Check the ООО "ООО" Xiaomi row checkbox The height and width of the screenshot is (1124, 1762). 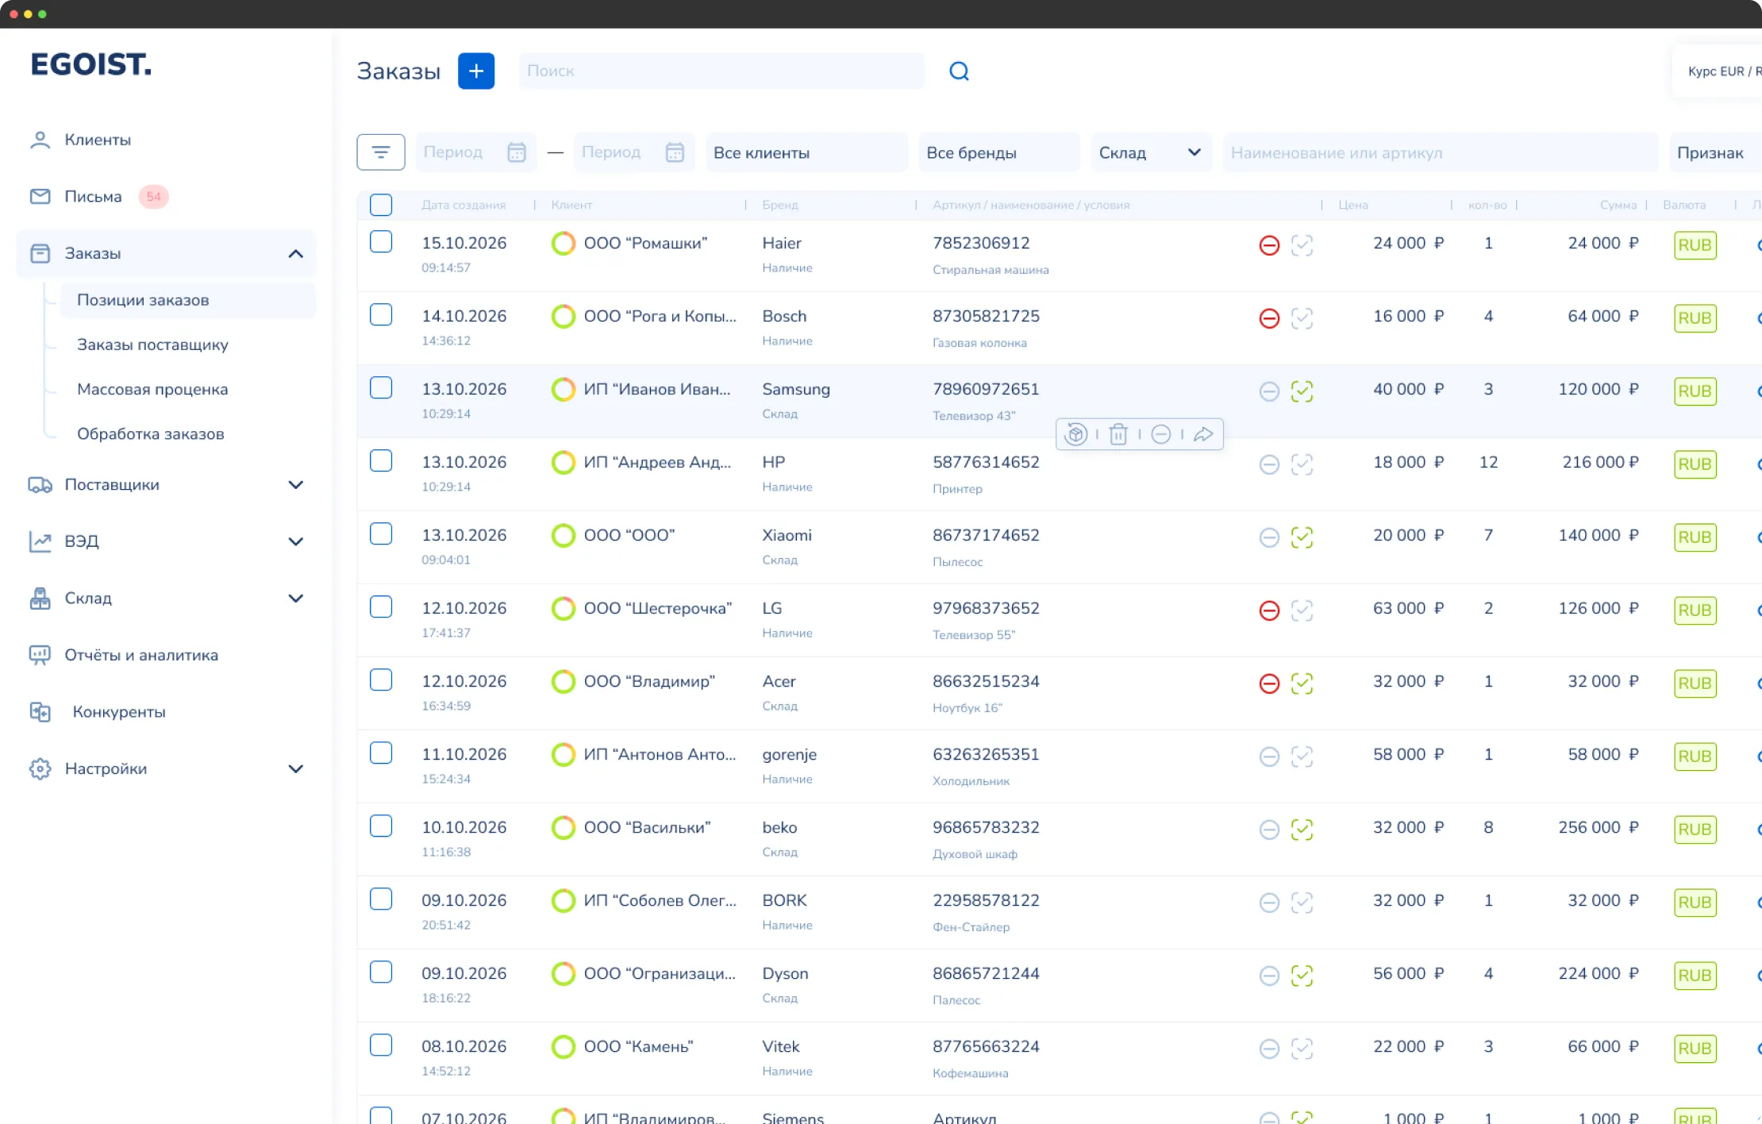pyautogui.click(x=381, y=534)
